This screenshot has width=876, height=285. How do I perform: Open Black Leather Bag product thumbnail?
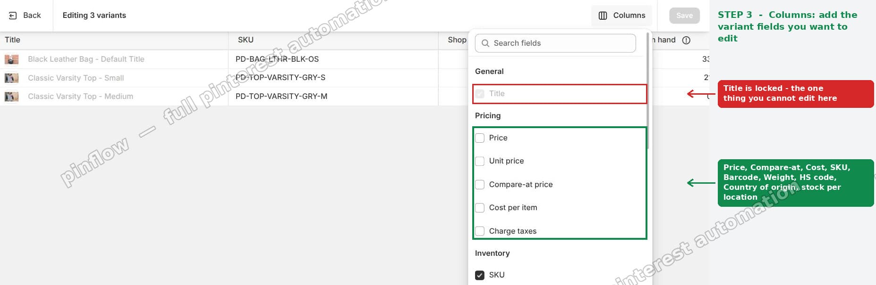[x=11, y=59]
